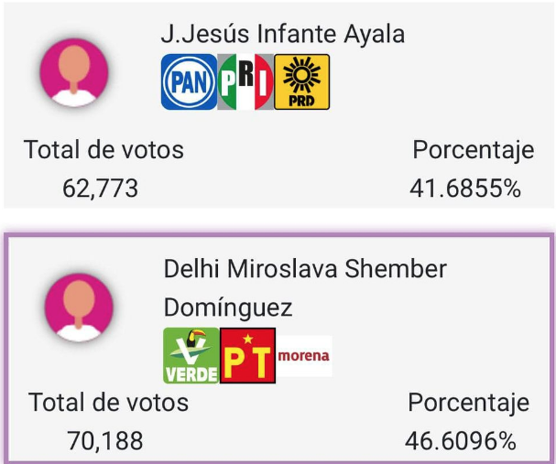This screenshot has height=464, width=556.
Task: Click Total de votos label for Infante Ayala
Action: (104, 150)
